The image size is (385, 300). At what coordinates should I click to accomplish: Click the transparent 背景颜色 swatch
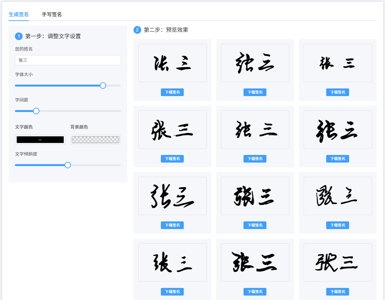[x=95, y=139]
